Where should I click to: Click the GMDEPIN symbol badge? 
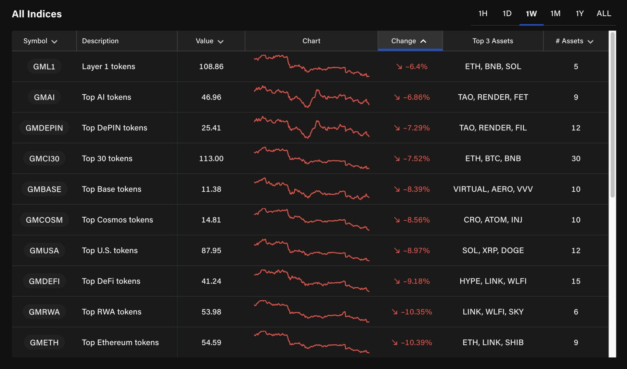[44, 128]
